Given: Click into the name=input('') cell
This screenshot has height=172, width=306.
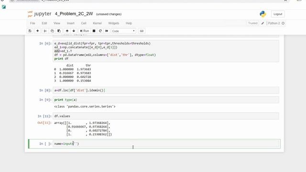Looking at the screenshot, I should click(x=166, y=144).
